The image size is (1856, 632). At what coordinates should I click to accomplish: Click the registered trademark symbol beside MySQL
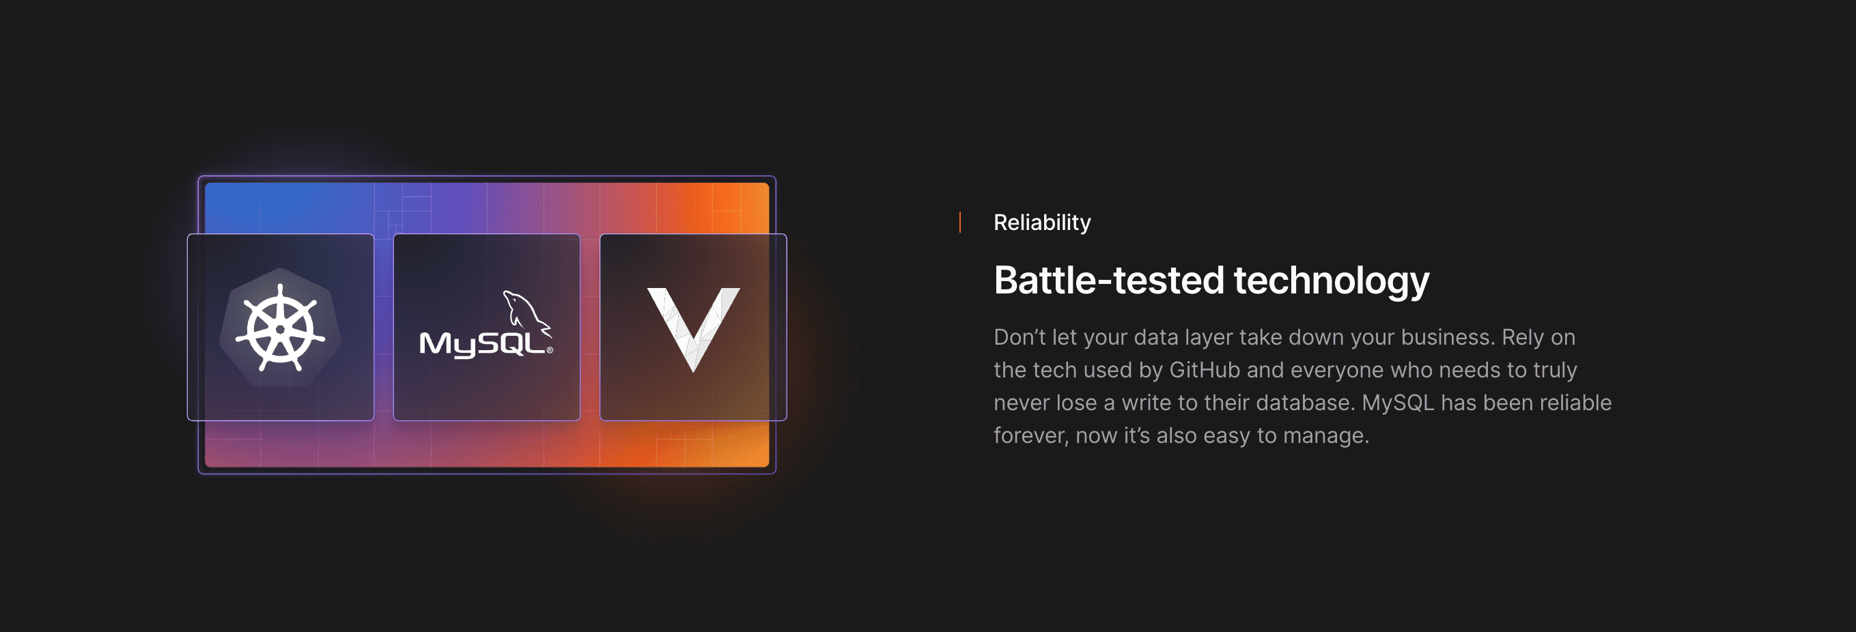point(550,350)
